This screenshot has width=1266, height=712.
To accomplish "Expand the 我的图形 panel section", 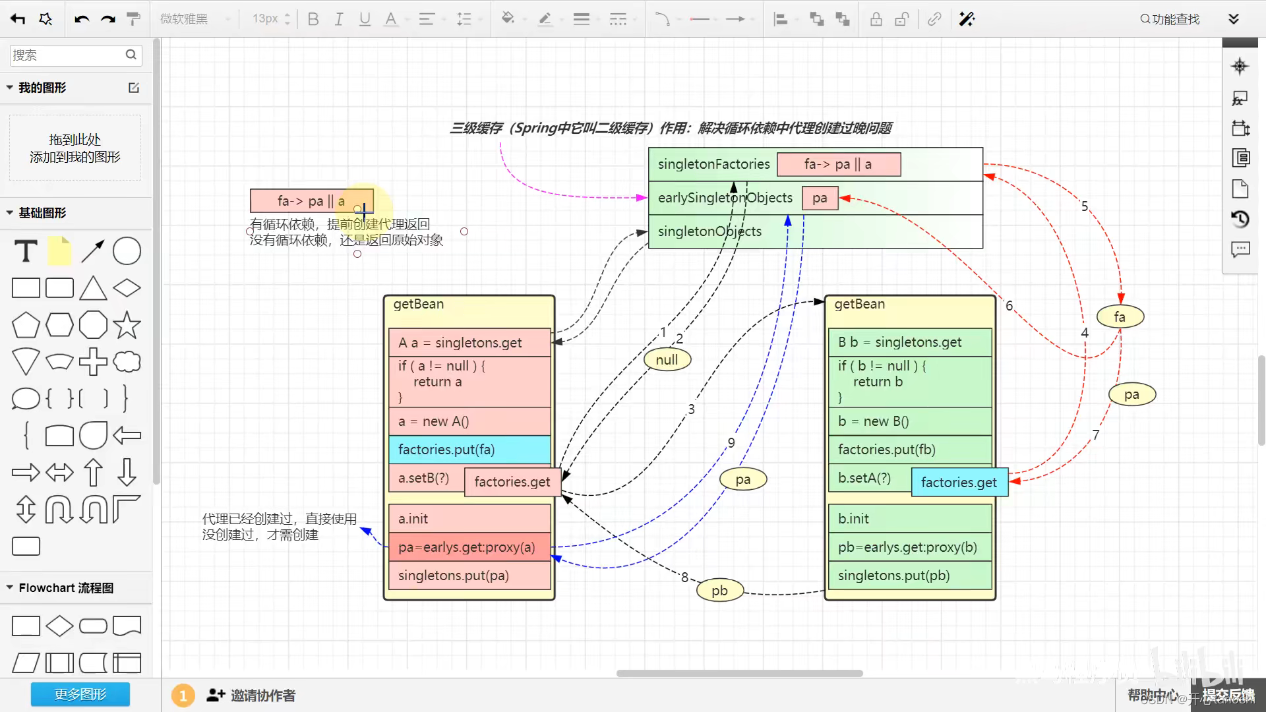I will coord(9,87).
